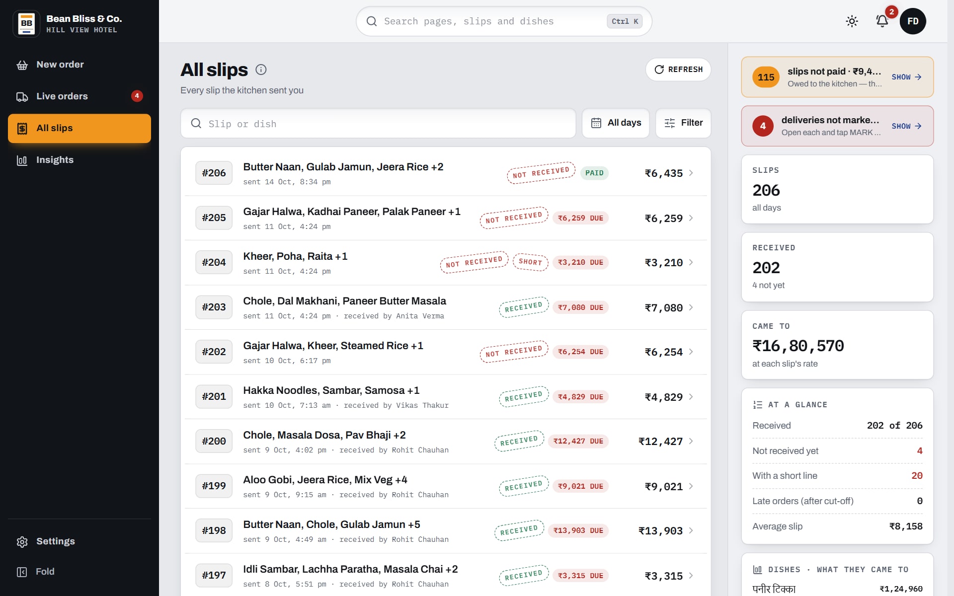Click the Dishes chart icon
Viewport: 954px width, 596px height.
tap(758, 570)
